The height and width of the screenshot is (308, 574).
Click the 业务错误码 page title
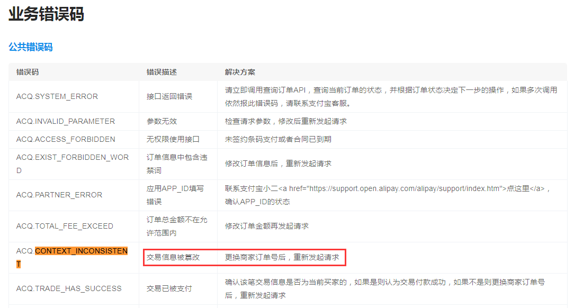pos(46,14)
